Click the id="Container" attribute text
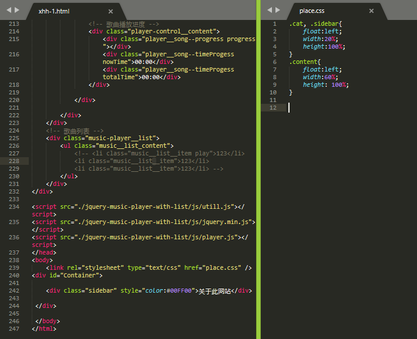Viewport: 417px width, 339px height. click(x=74, y=276)
